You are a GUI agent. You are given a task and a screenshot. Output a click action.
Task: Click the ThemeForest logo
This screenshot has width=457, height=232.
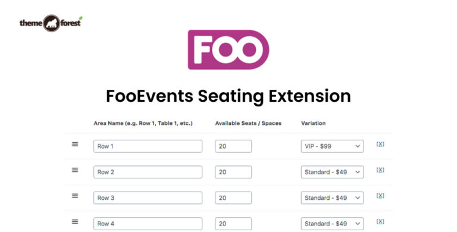(51, 23)
